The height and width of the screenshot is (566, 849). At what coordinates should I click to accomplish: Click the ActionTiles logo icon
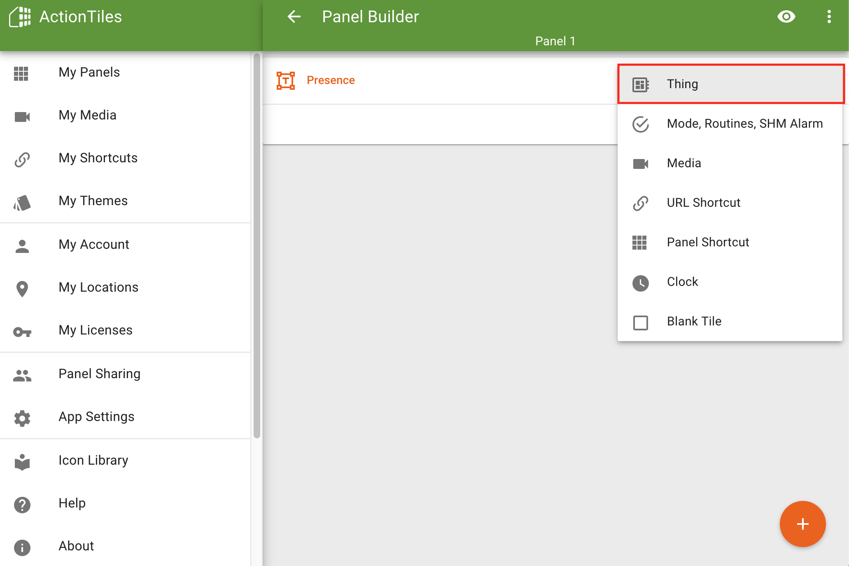20,17
